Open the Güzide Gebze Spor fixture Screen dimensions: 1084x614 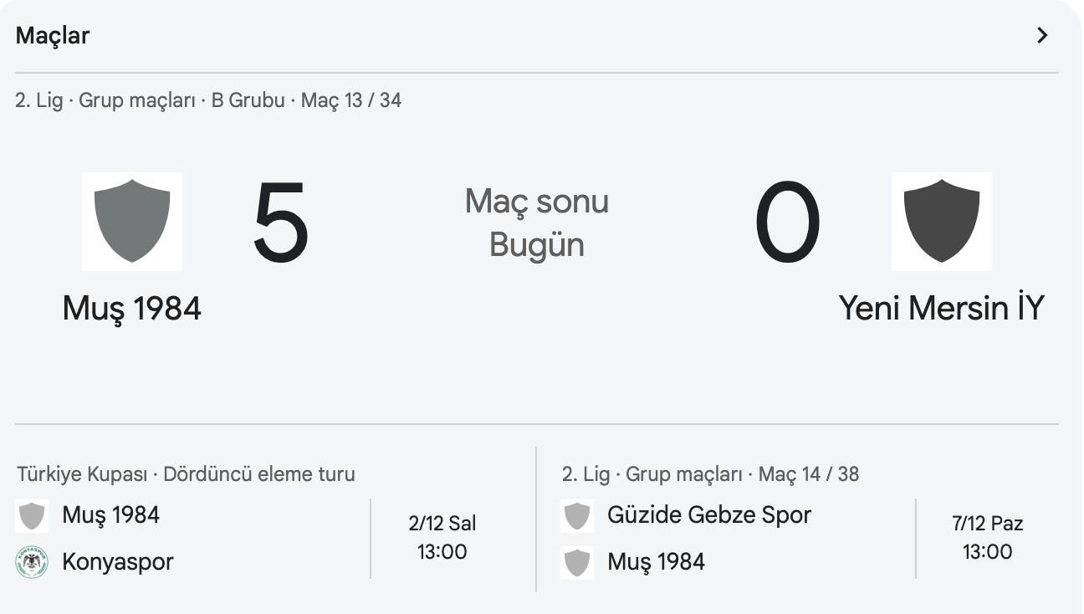click(709, 514)
